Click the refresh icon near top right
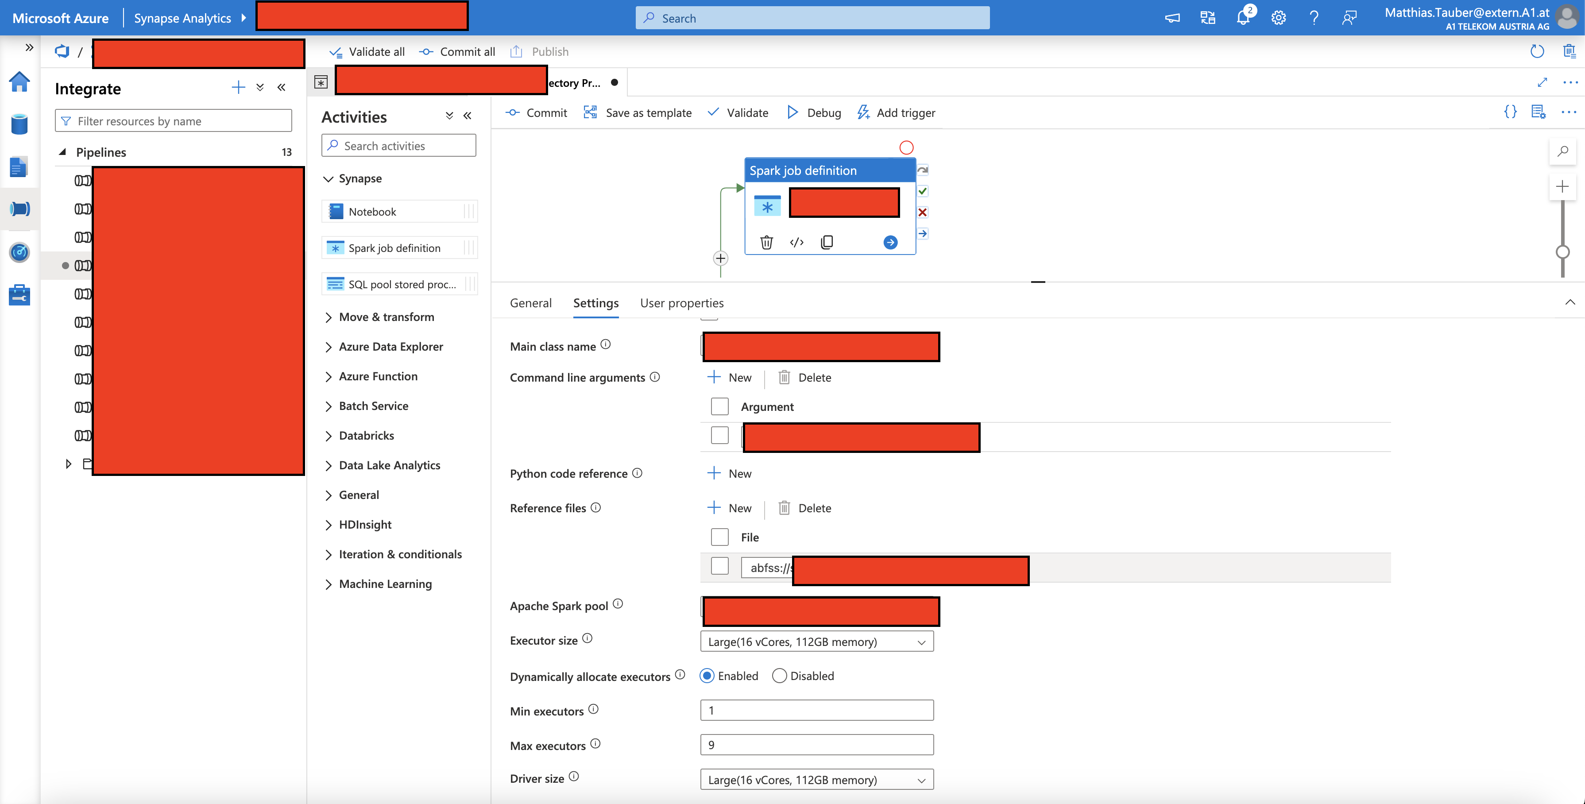The height and width of the screenshot is (804, 1585). (x=1537, y=51)
